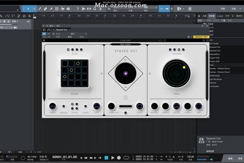Click the metronome settings wrench icon
Viewport: 244px width, 163px height.
(170, 156)
